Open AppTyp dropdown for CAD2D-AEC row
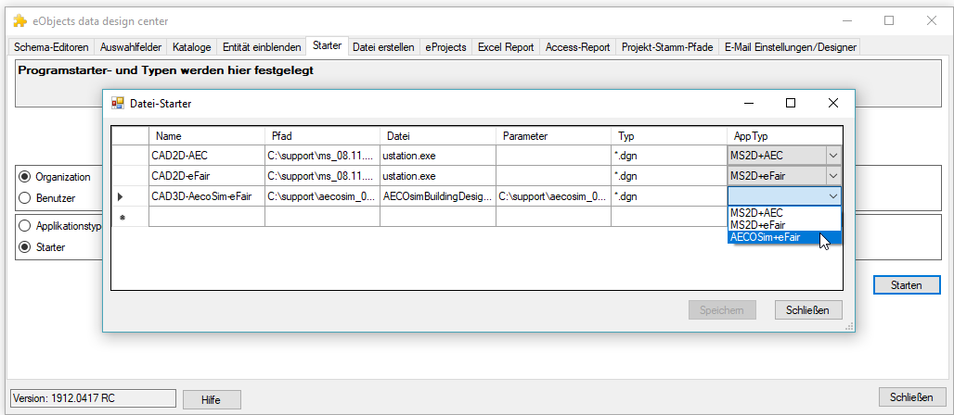Image resolution: width=954 pixels, height=415 pixels. tap(833, 156)
